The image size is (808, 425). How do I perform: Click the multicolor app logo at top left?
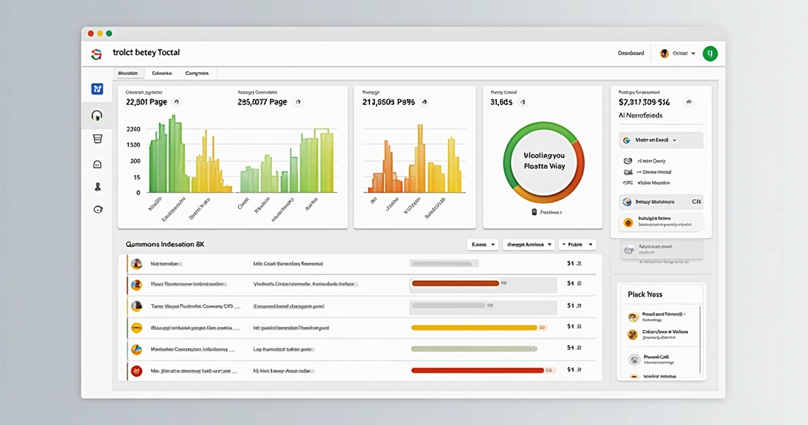coord(96,54)
